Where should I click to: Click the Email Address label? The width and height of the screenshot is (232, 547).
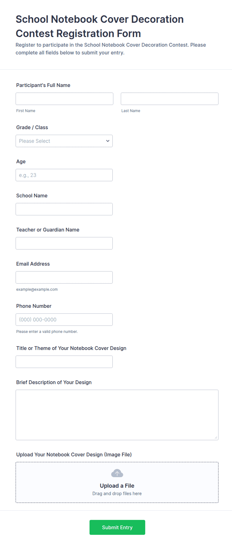tap(33, 264)
